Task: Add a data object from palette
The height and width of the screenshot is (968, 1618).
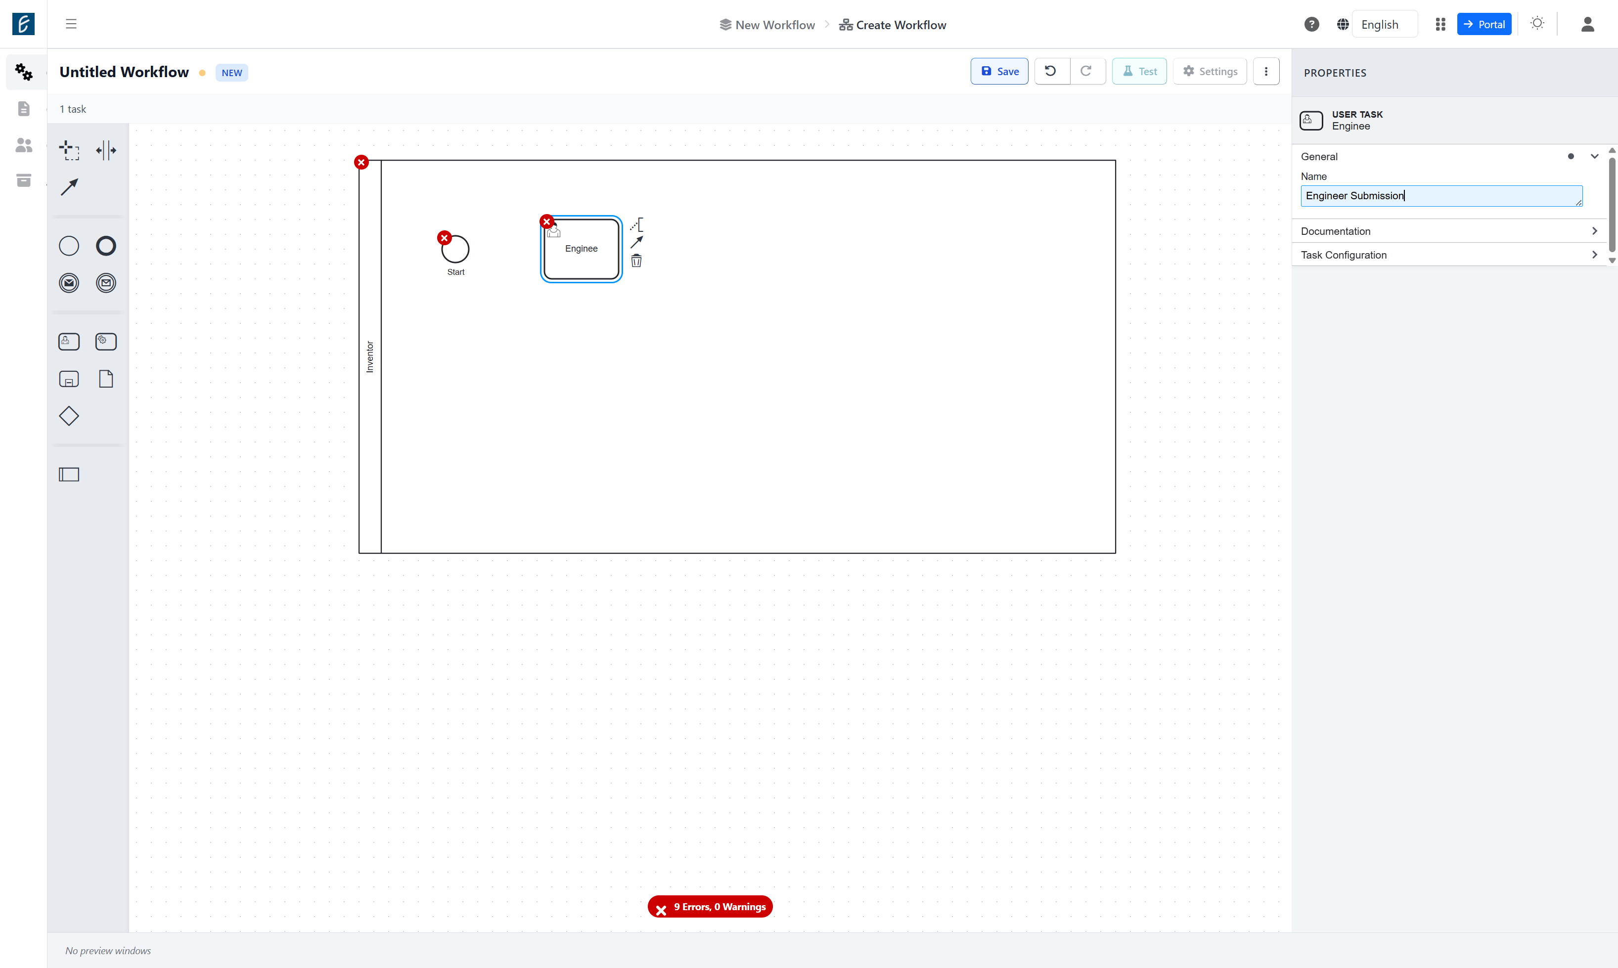Action: [106, 379]
